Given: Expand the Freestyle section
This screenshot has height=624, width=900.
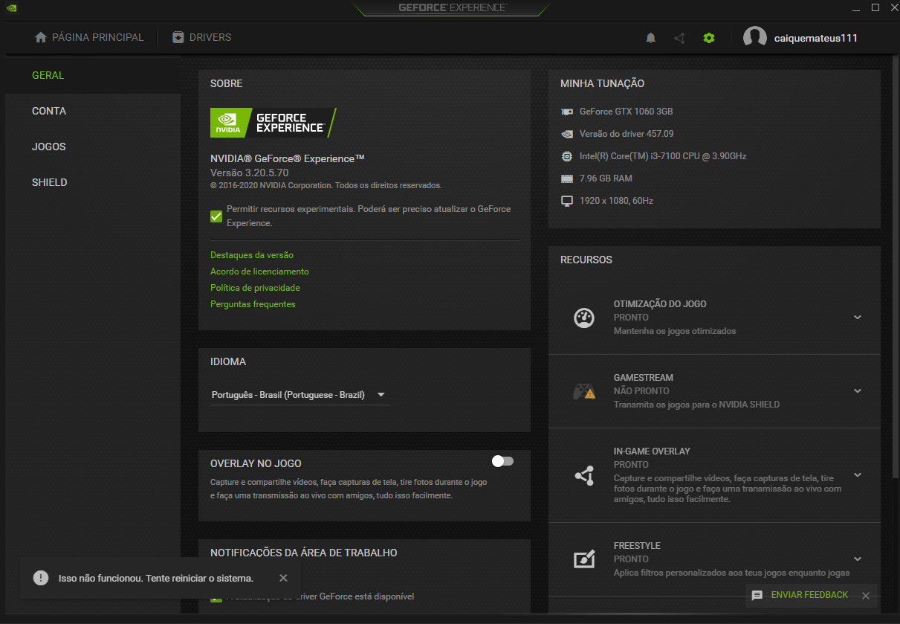Looking at the screenshot, I should point(858,559).
